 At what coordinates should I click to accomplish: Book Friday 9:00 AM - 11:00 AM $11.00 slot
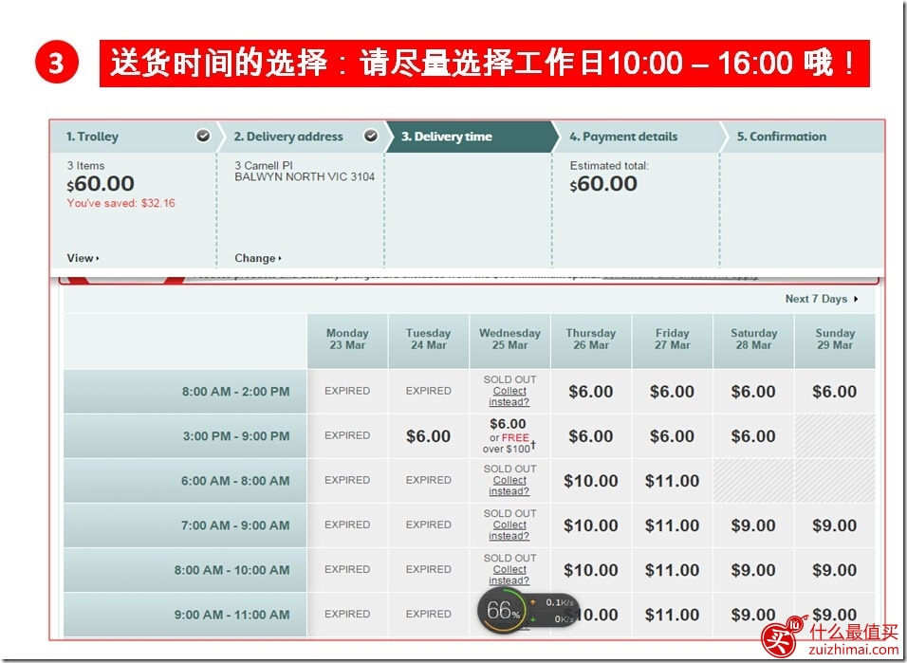672,615
